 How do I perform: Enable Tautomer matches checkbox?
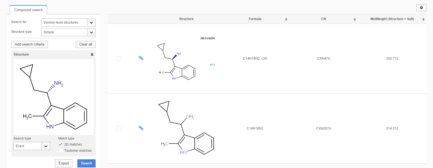pos(61,151)
